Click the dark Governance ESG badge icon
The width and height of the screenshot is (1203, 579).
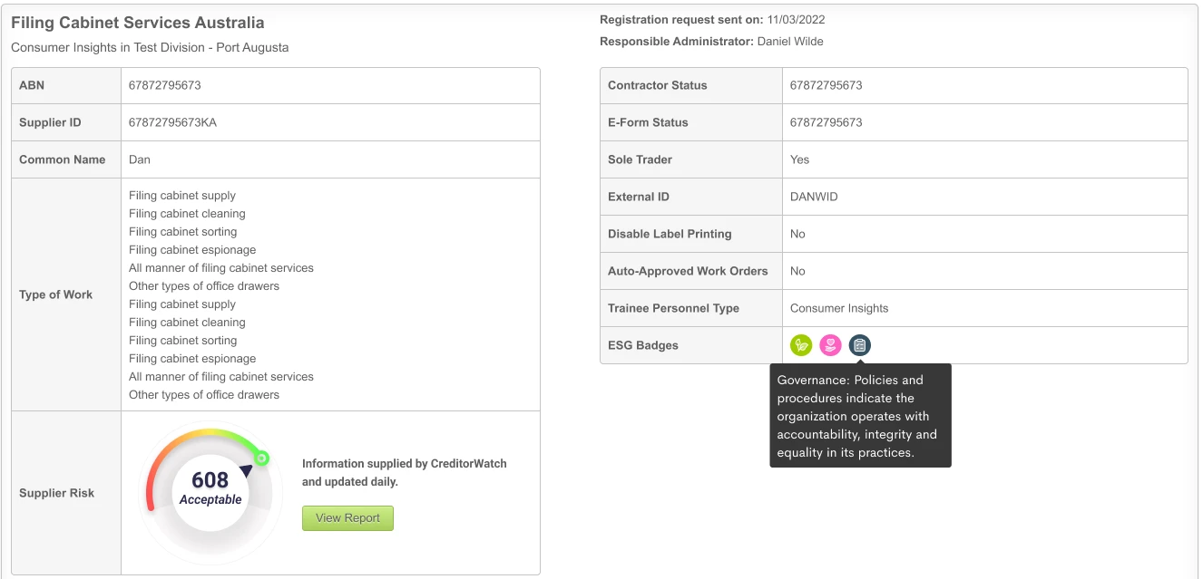[x=860, y=345]
